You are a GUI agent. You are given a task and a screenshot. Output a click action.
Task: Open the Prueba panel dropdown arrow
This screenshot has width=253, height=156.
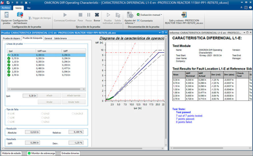coord(159,33)
